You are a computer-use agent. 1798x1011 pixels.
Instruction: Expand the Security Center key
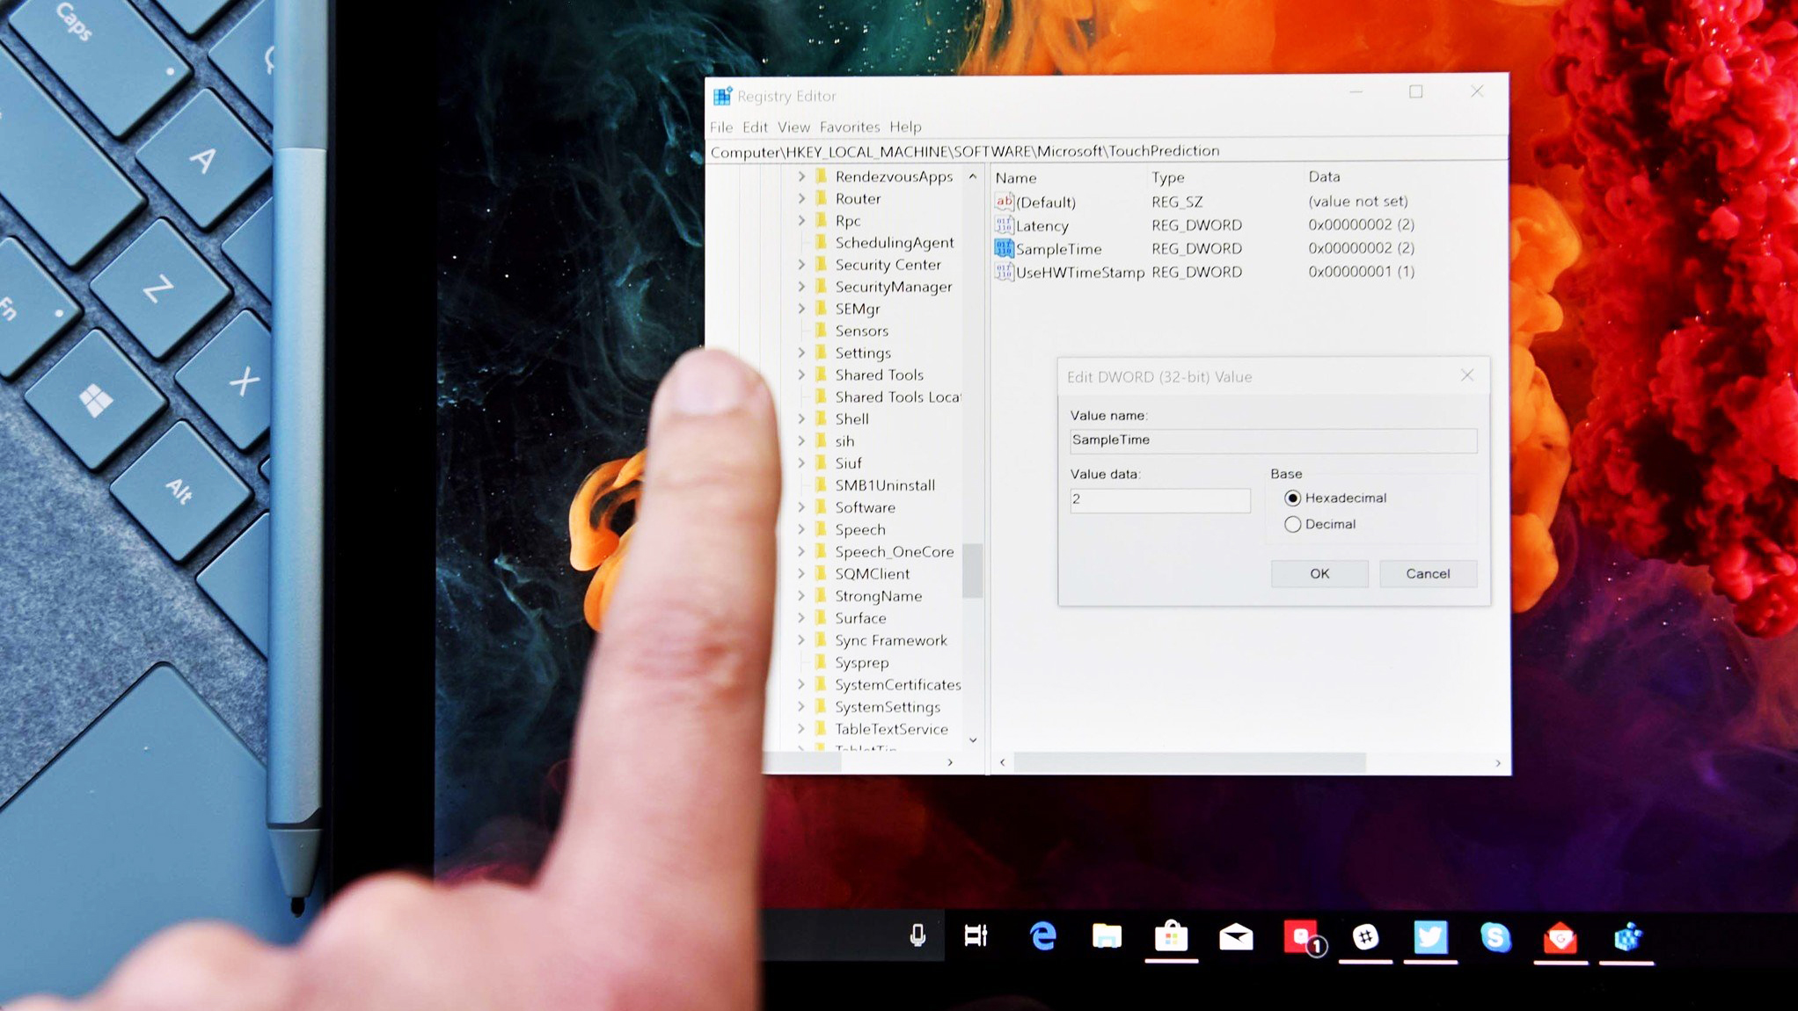point(801,265)
